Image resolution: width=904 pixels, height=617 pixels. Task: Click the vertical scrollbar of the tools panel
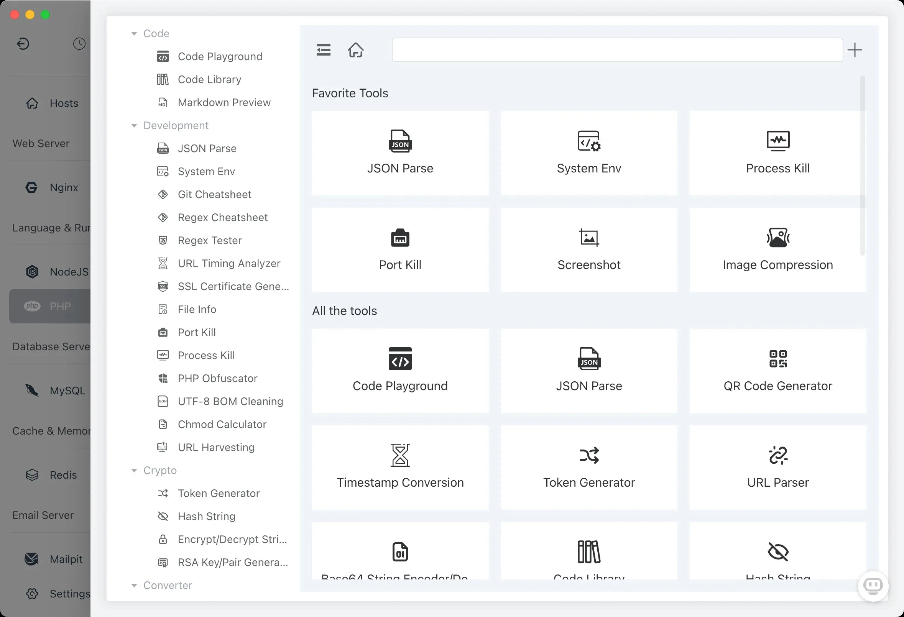862,166
